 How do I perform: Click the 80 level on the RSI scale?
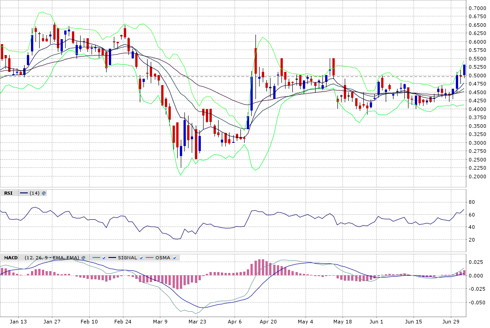click(x=472, y=202)
